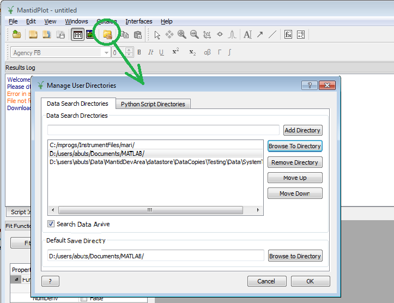The width and height of the screenshot is (394, 303).
Task: Select the MantidDevArea datastore directory entry
Action: pyautogui.click(x=155, y=162)
